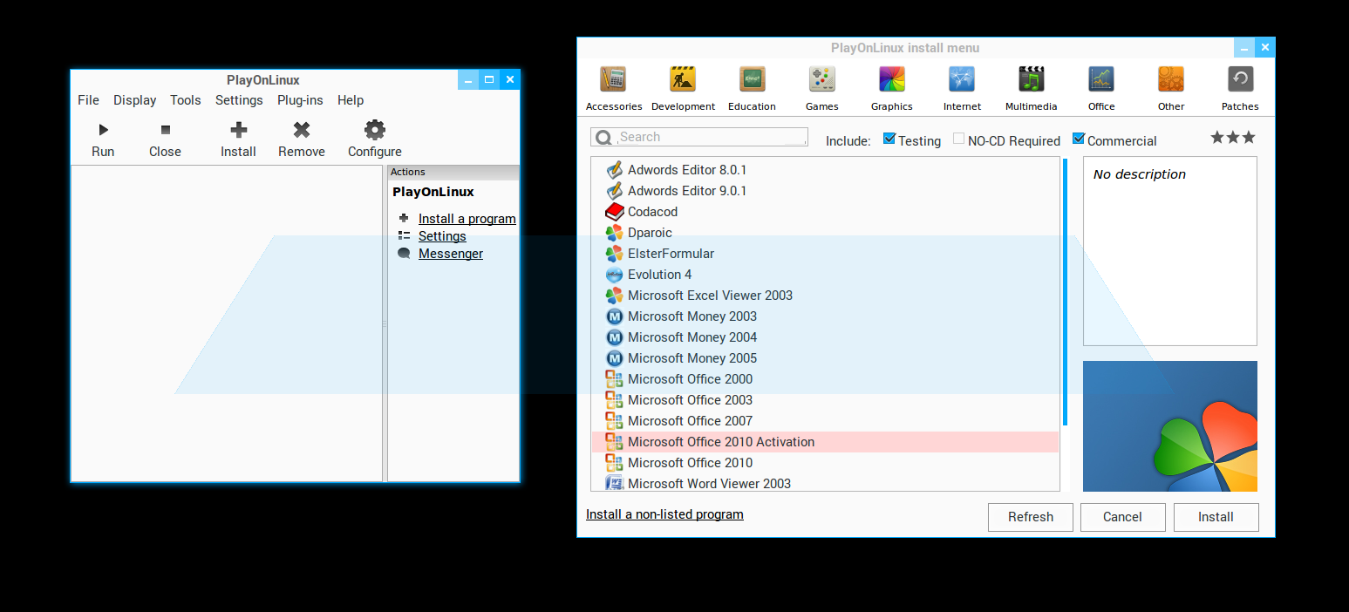
Task: Open the Multimedia category icon
Action: (x=1031, y=80)
